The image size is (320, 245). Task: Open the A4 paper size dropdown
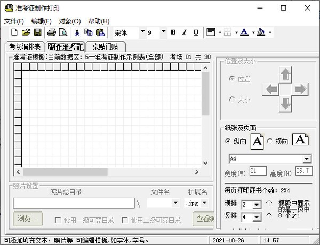pyautogui.click(x=307, y=159)
